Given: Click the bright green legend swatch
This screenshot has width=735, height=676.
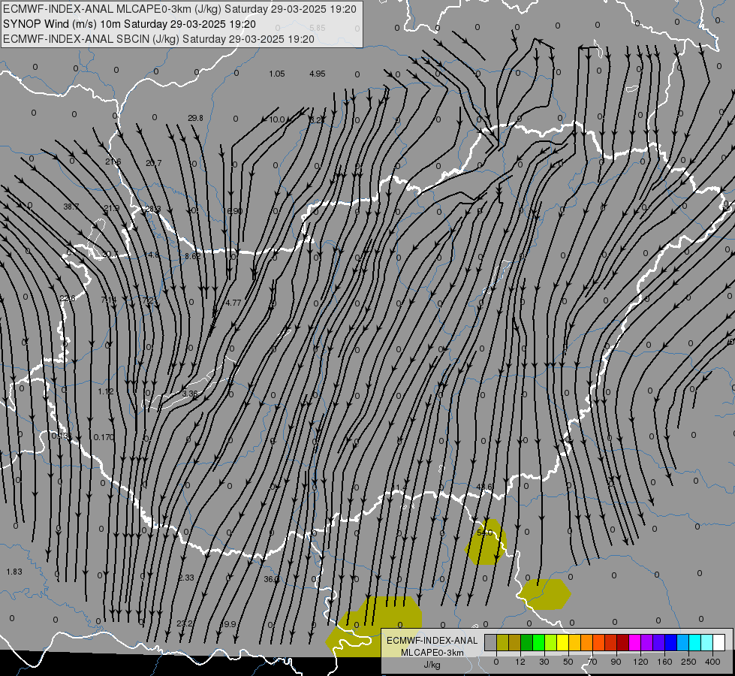Looking at the screenshot, I should point(538,642).
